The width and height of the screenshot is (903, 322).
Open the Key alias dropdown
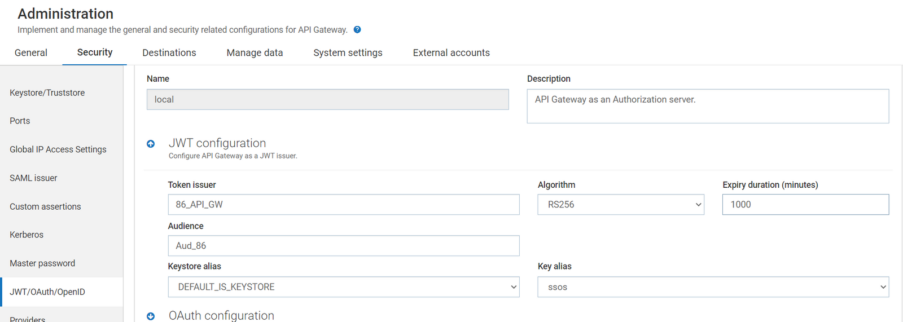click(712, 287)
